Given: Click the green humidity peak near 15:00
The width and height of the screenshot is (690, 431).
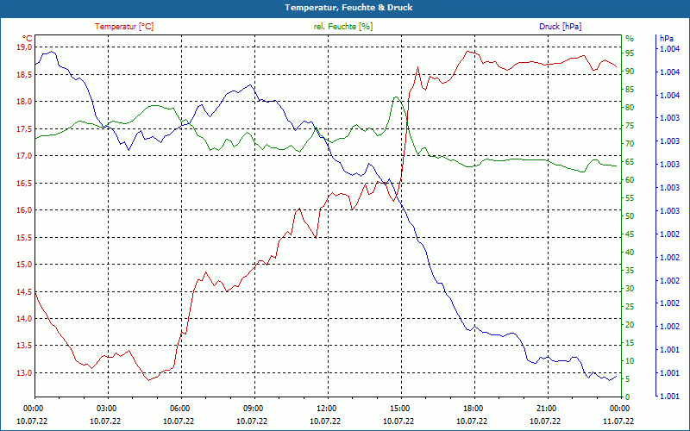Looking at the screenshot, I should [x=396, y=97].
